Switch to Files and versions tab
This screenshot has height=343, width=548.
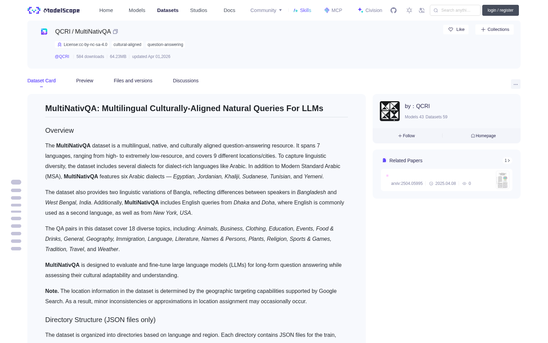(133, 81)
